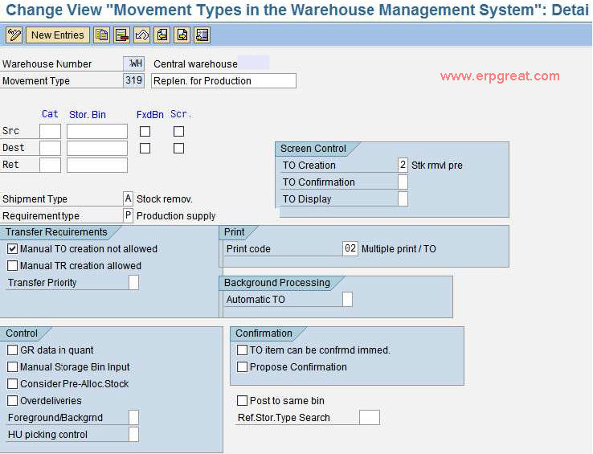Enable Manual Storage Bin Input
The height and width of the screenshot is (454, 593).
(x=13, y=366)
